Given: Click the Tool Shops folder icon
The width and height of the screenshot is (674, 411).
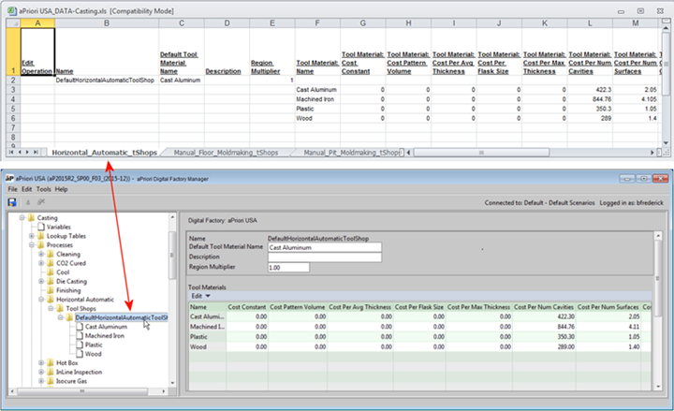Looking at the screenshot, I should [60, 308].
